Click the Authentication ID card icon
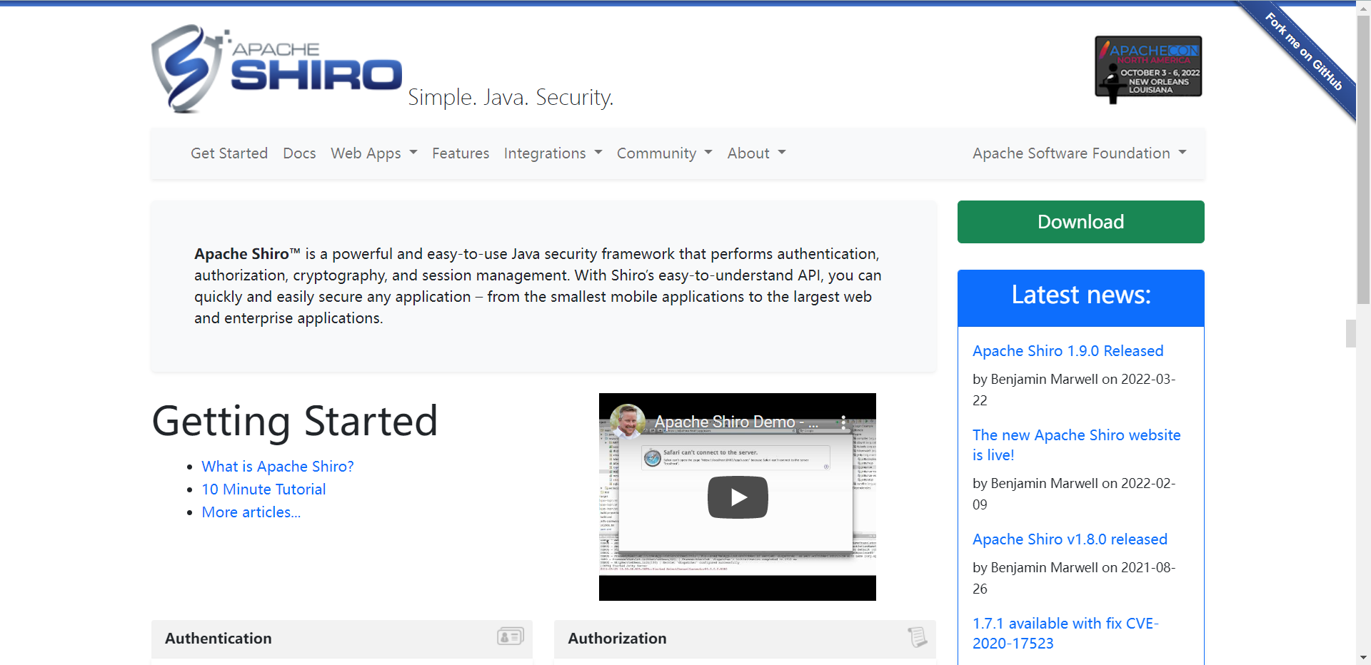 point(511,636)
